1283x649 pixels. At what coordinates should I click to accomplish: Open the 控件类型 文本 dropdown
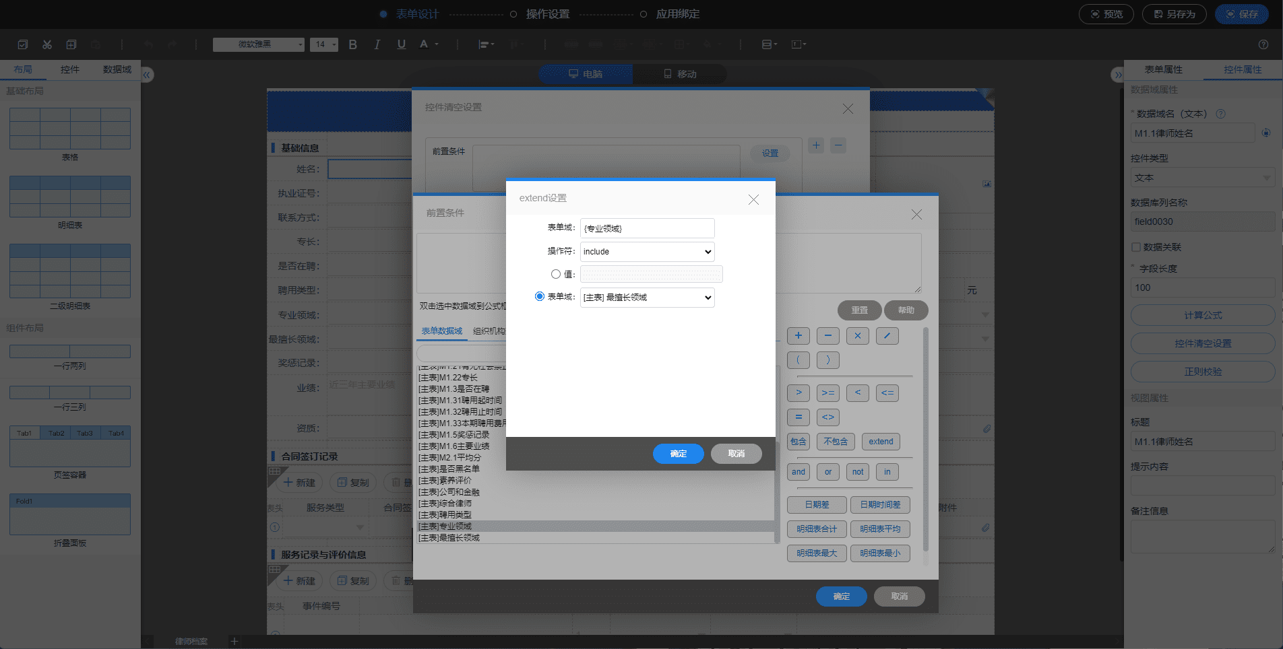click(1203, 178)
